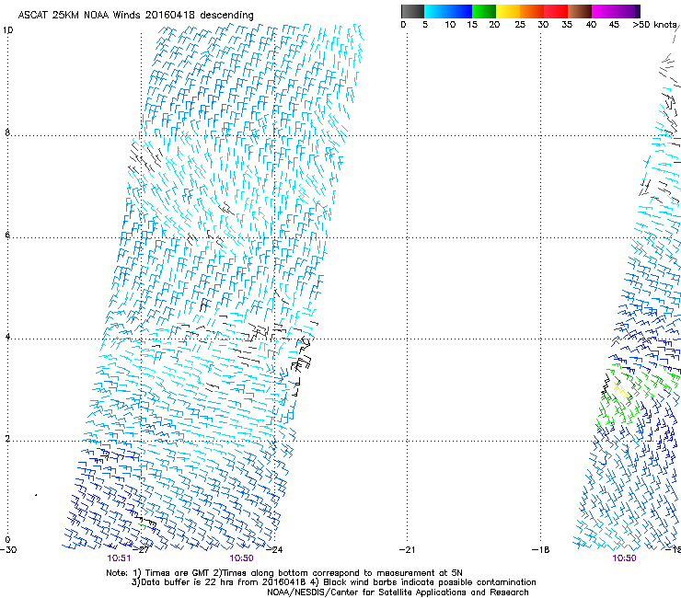Click the magenta-purple 40-50 knots color bar segment
This screenshot has height=598, width=681.
pyautogui.click(x=616, y=11)
